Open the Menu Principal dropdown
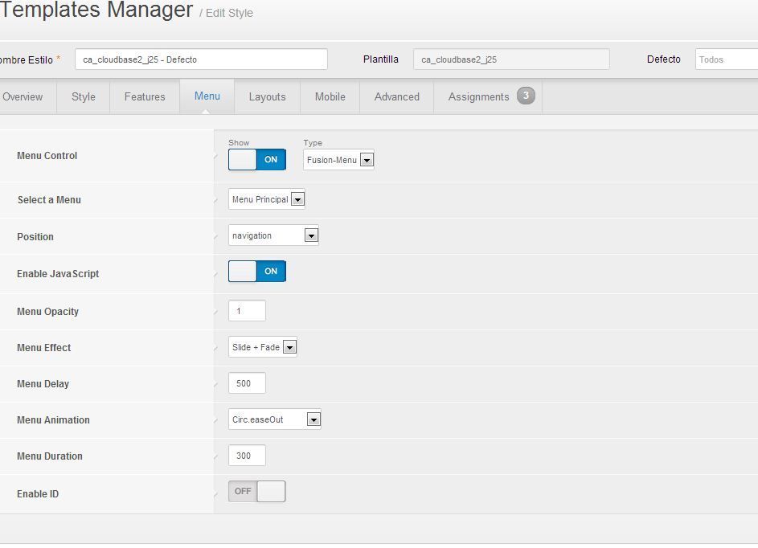758x548 pixels. point(266,199)
